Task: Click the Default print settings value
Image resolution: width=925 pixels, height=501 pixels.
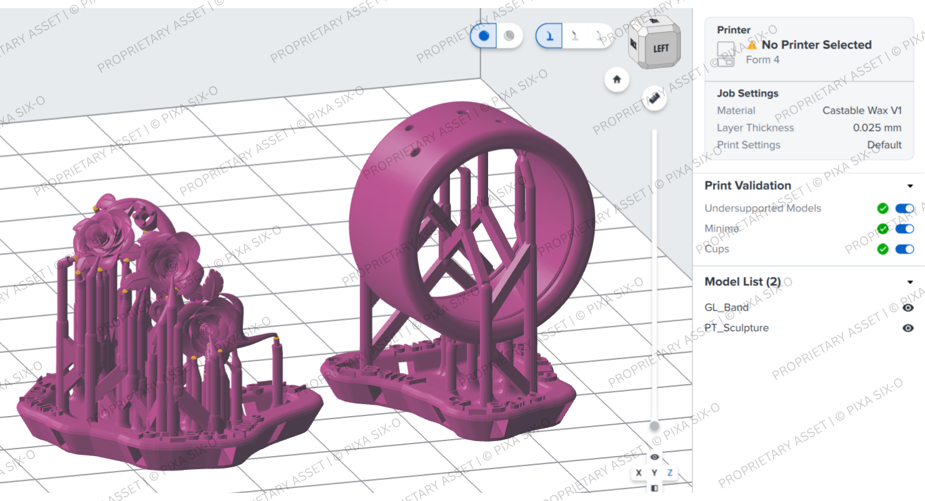Action: click(x=884, y=145)
